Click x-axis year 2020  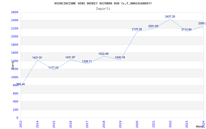[x=137, y=124]
